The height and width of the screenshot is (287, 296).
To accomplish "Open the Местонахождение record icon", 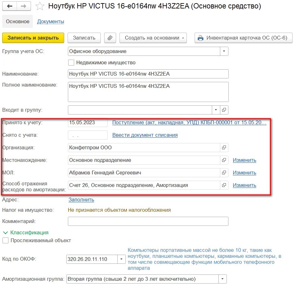I will (x=224, y=160).
